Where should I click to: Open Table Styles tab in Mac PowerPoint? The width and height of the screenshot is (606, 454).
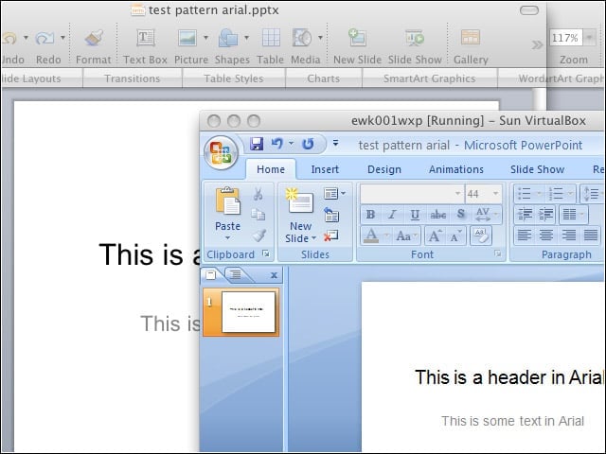(234, 79)
